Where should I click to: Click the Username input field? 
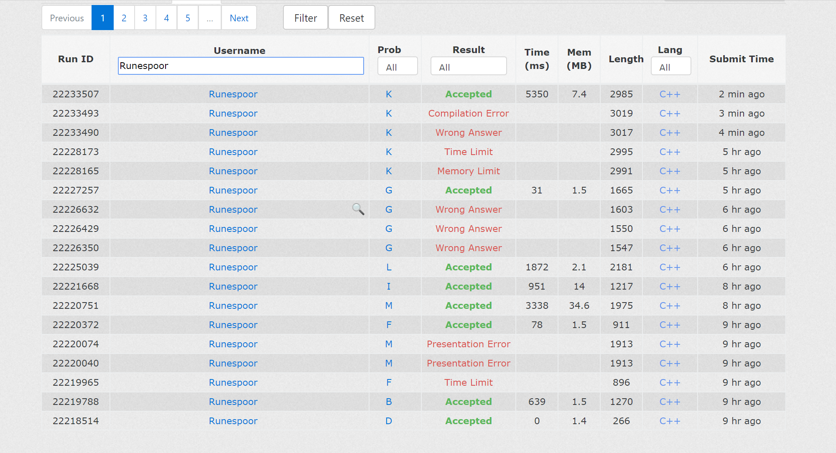click(241, 66)
